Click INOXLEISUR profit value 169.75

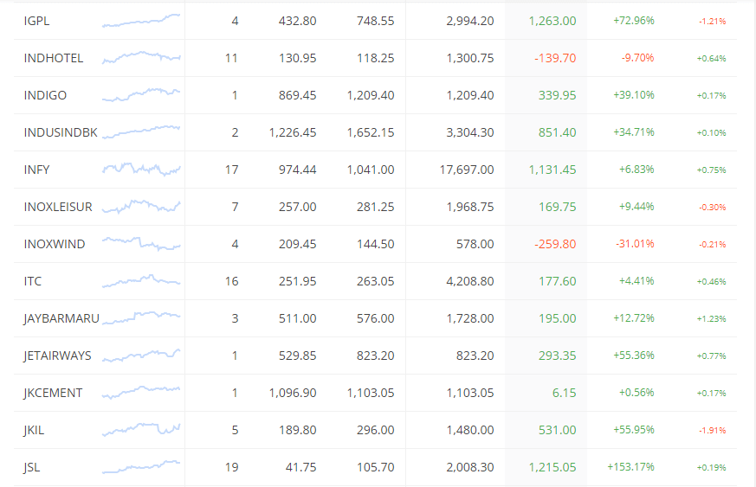tap(558, 207)
